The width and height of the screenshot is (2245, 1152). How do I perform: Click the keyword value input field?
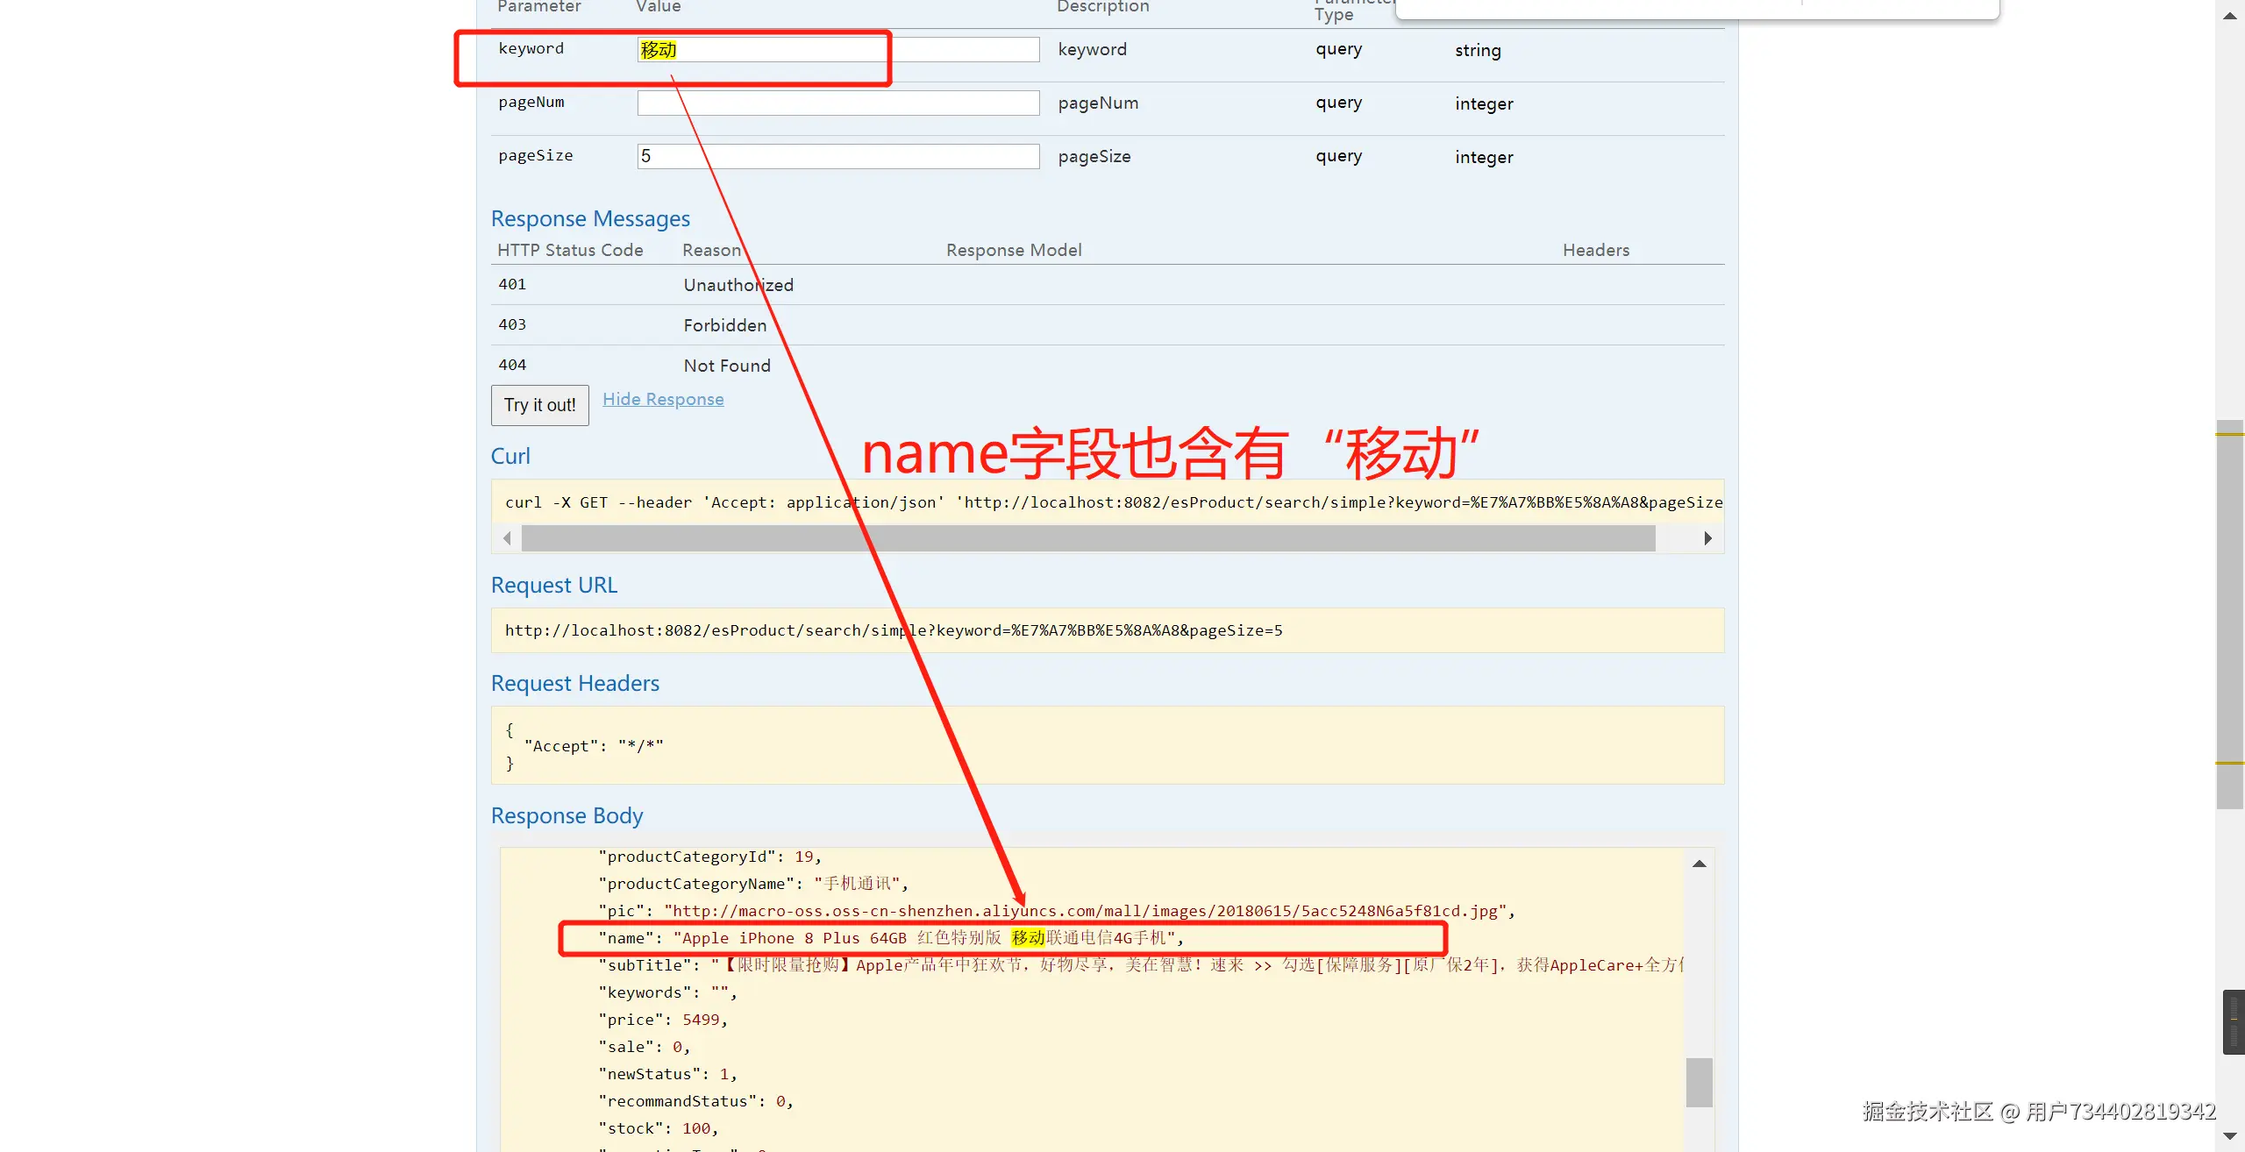point(838,50)
